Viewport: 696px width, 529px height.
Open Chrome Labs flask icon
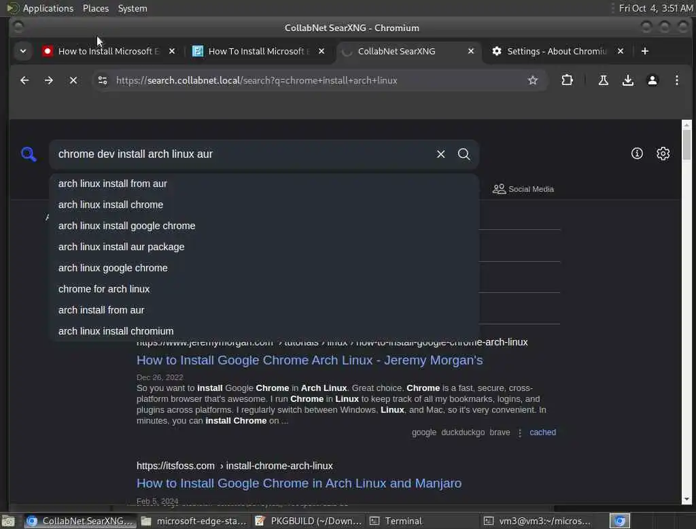coord(604,80)
